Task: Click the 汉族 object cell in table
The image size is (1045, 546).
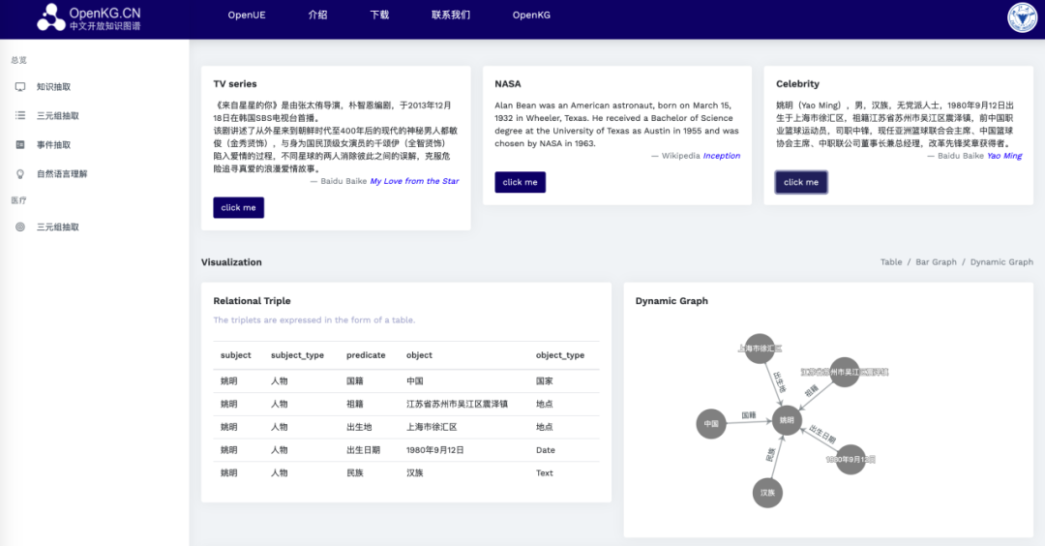Action: coord(414,473)
